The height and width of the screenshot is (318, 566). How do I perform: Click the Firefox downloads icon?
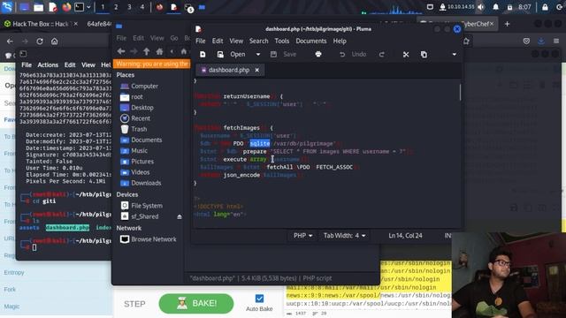click(541, 42)
